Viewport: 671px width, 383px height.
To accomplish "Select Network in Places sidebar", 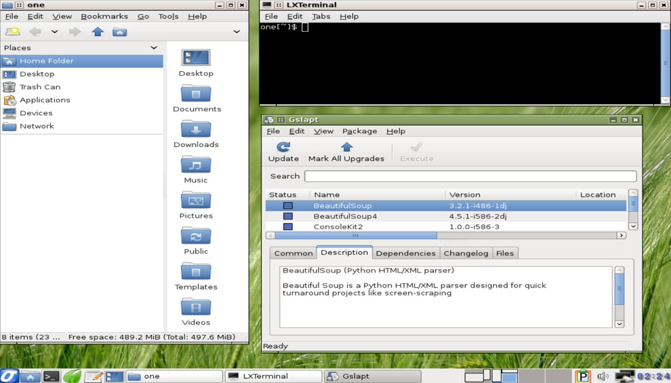I will coord(82,126).
